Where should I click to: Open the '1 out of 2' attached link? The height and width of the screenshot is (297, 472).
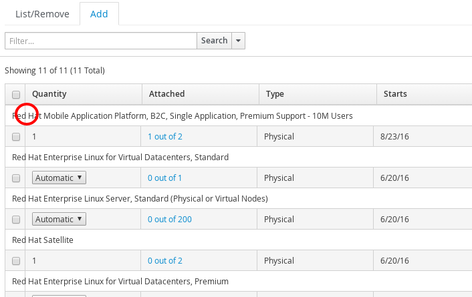pyautogui.click(x=165, y=136)
